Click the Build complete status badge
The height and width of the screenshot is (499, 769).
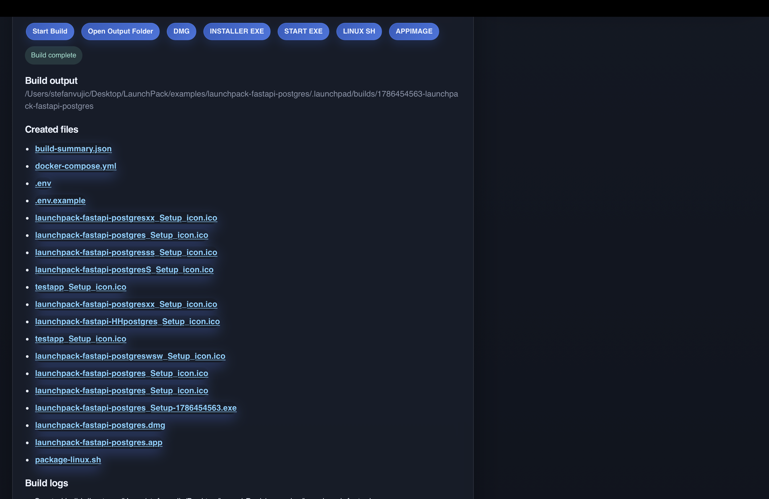[x=53, y=55]
